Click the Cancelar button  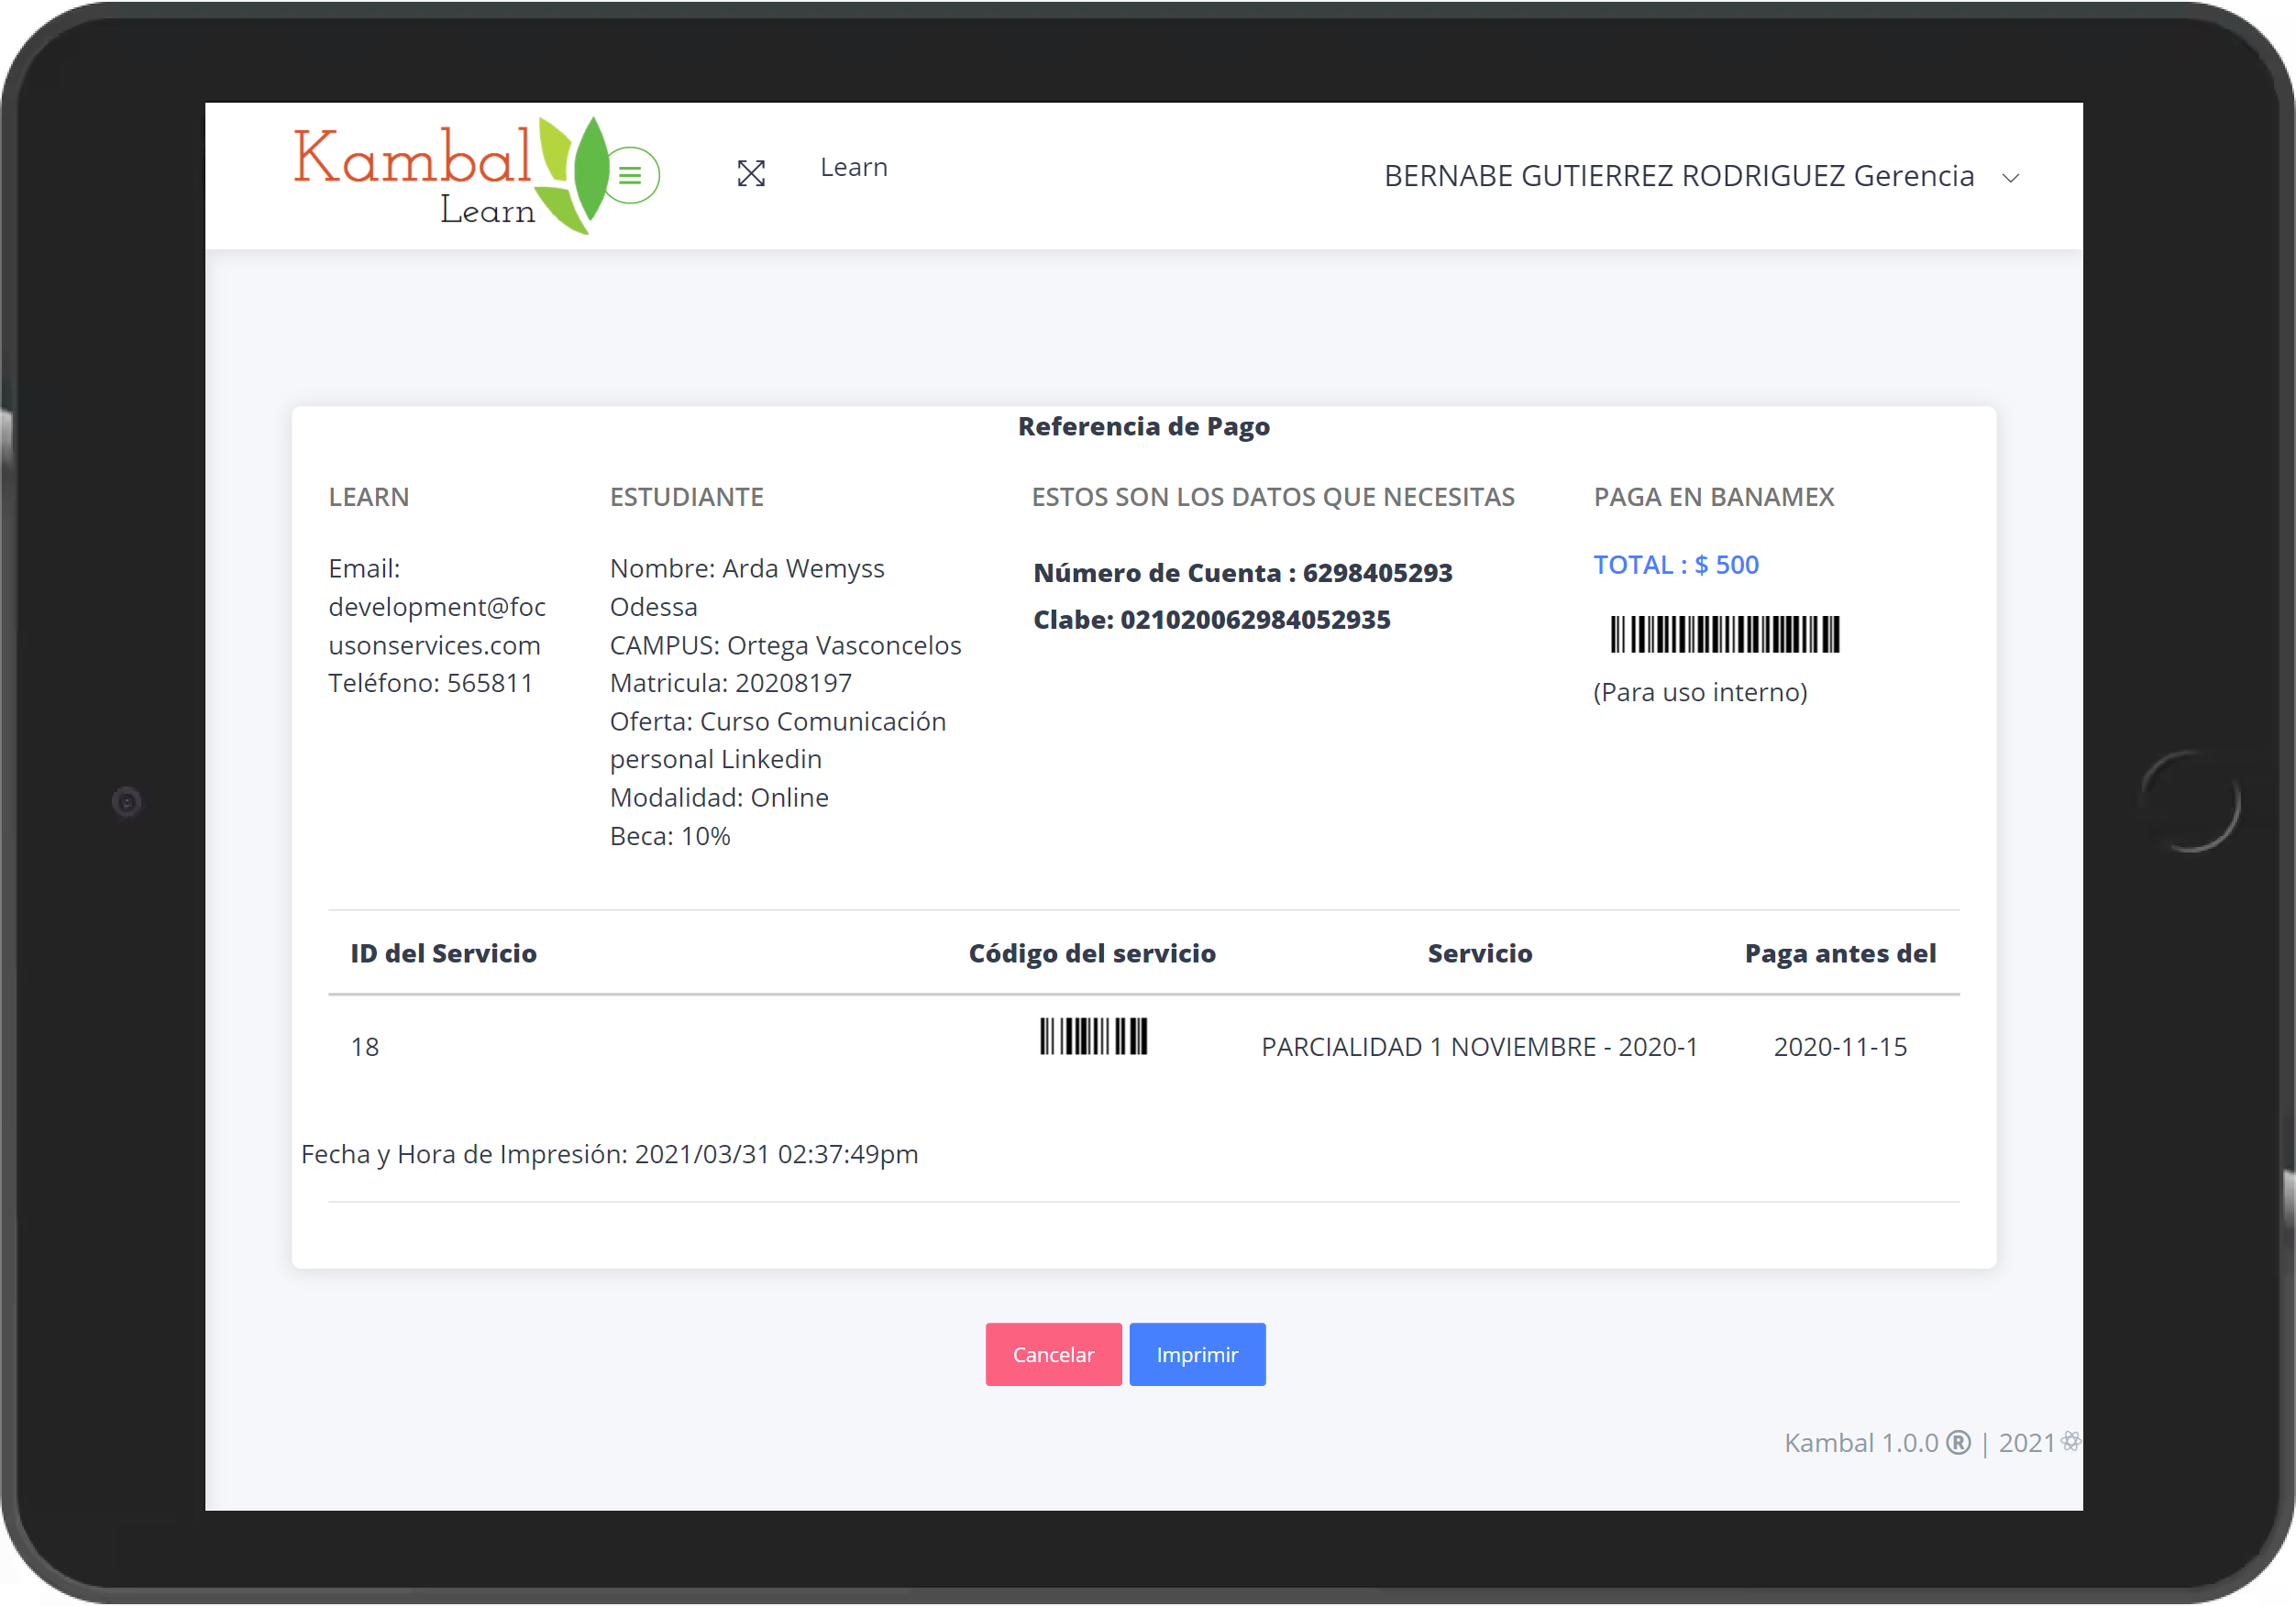click(x=1053, y=1354)
